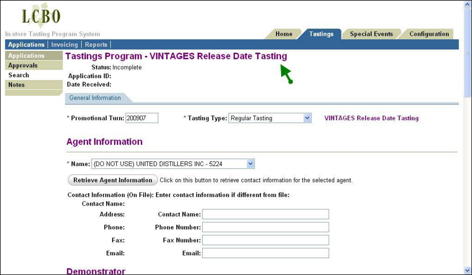Screen dimensions: 472x275
Task: Click the LCBO logo
Action: [41, 16]
